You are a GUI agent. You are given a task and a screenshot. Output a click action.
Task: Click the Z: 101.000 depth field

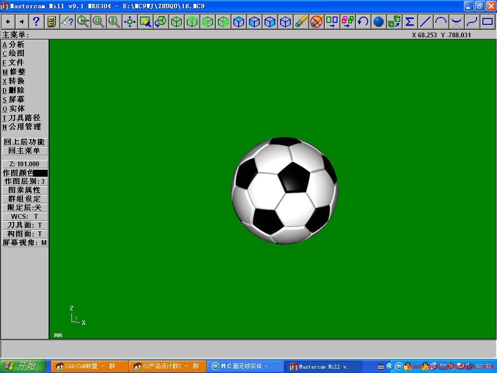pyautogui.click(x=25, y=164)
